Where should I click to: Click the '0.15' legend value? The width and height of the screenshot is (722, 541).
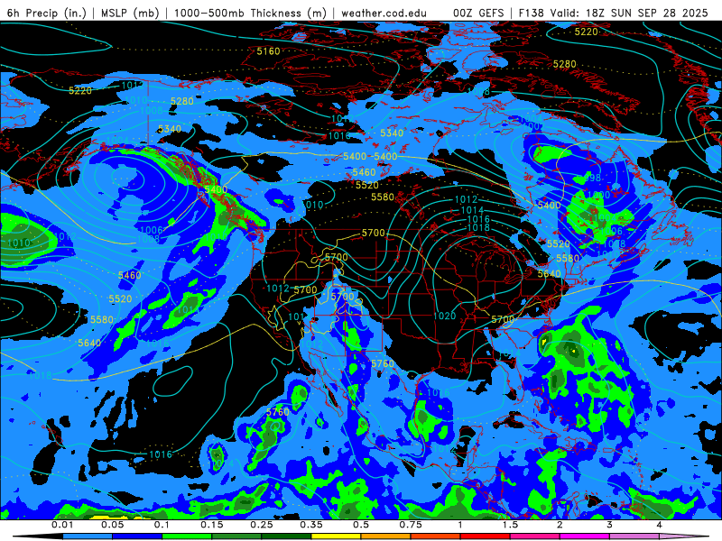click(x=212, y=525)
